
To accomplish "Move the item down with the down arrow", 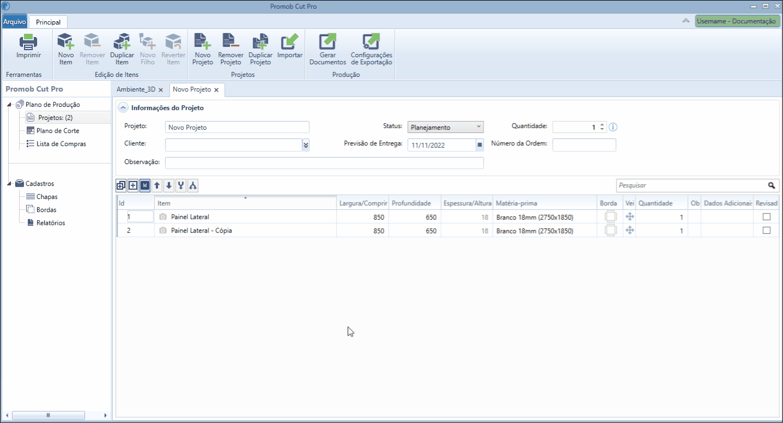I will 169,185.
